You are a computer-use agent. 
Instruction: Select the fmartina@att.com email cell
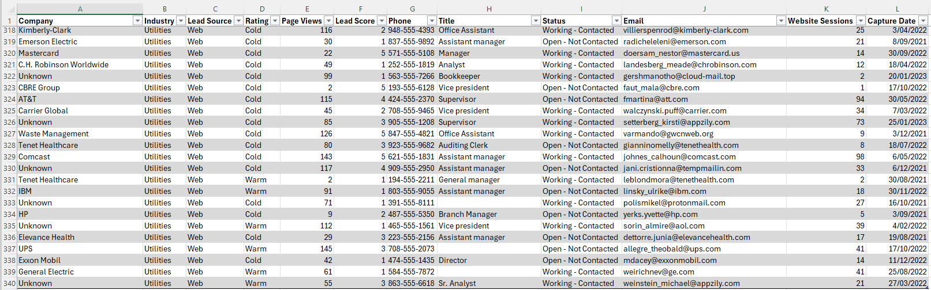point(704,99)
